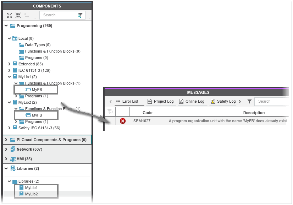
Task: Click the funnel filter icon in Messages
Action: tap(249, 102)
